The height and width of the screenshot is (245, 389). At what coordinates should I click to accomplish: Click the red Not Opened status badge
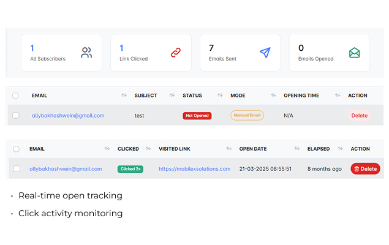(197, 116)
